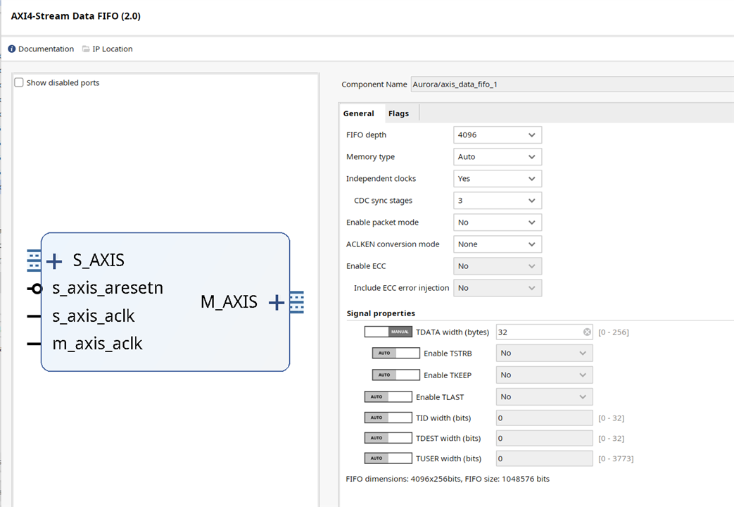Open the Documentation link
The width and height of the screenshot is (734, 507).
point(46,49)
